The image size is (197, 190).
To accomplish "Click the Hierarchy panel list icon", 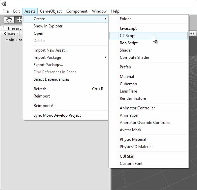I will pyautogui.click(x=5, y=28).
